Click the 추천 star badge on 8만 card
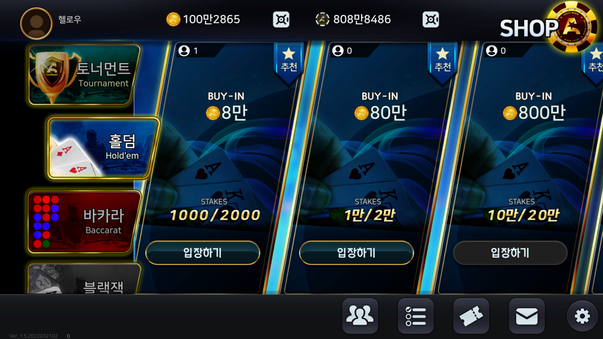This screenshot has width=603, height=339. click(x=289, y=61)
